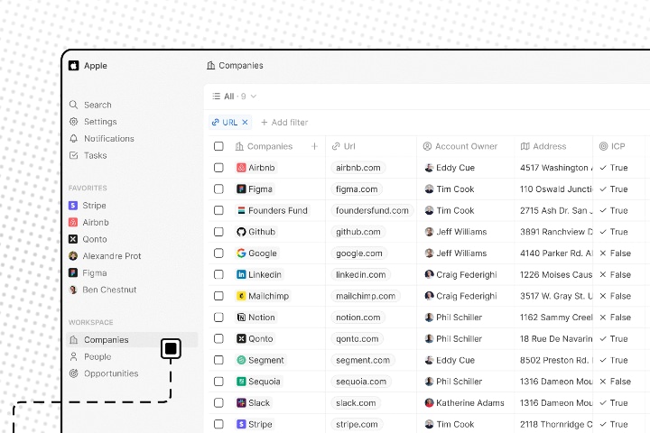Open the Figma favorite
The image size is (650, 433).
pyautogui.click(x=88, y=273)
